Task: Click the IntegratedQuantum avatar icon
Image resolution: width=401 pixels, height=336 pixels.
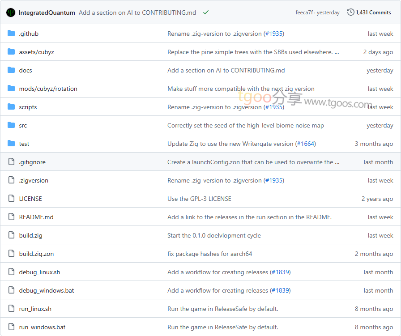Action: point(11,13)
